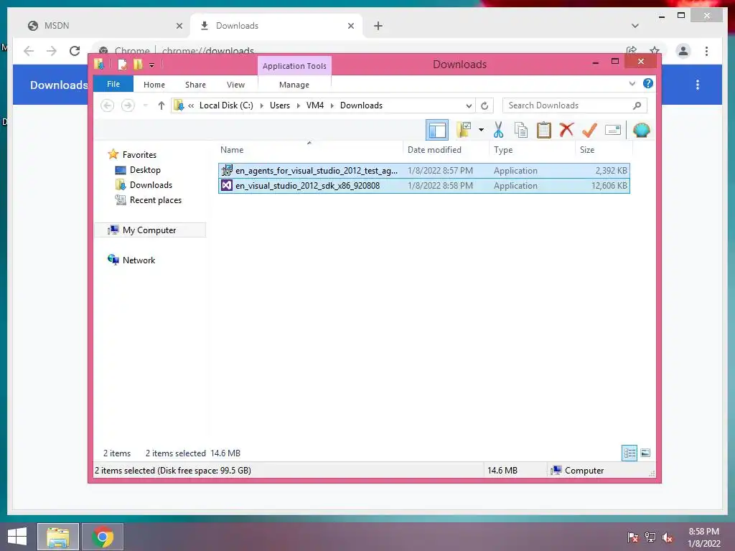The width and height of the screenshot is (735, 551).
Task: Close the Chrome Downloads tab
Action: (350, 26)
